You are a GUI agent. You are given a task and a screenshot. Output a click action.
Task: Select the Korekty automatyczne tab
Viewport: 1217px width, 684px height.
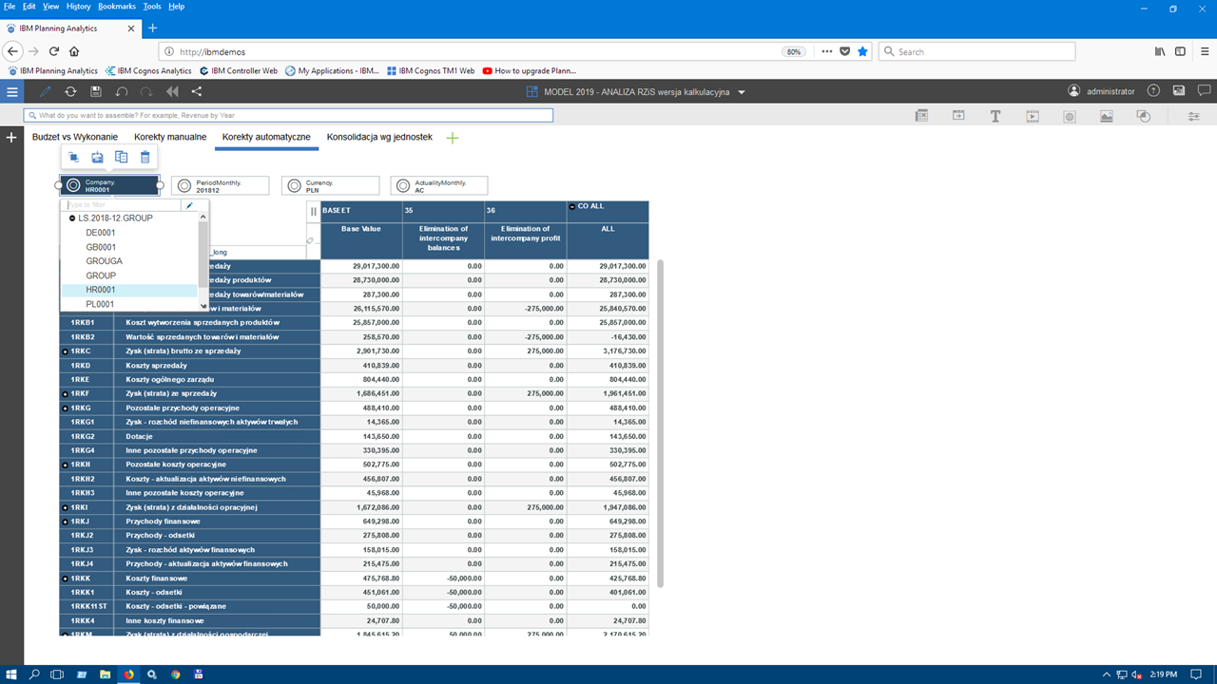266,137
